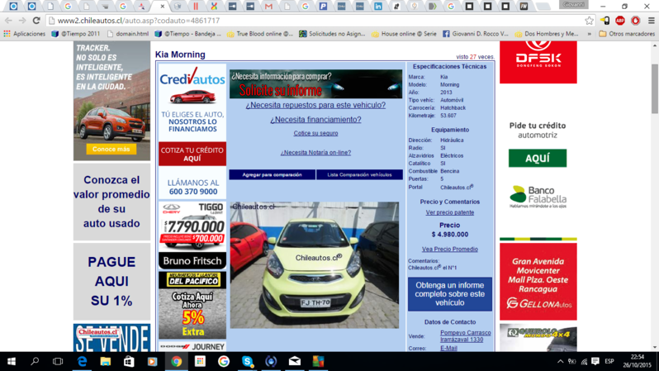Click the Solicite su informe banner
This screenshot has width=659, height=371.
[315, 84]
